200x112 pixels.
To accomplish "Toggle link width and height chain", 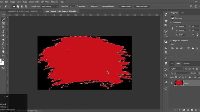I will coord(172,28).
